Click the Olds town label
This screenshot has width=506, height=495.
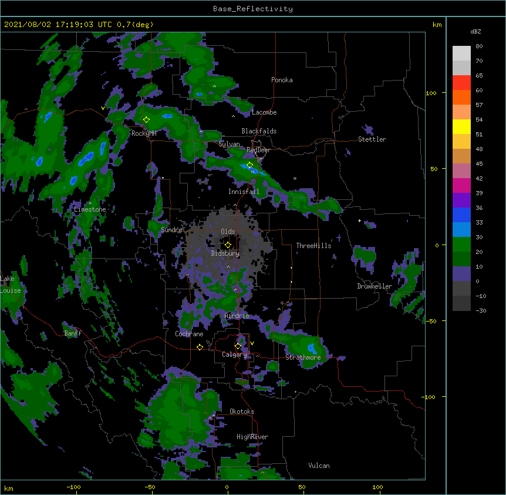click(x=228, y=232)
